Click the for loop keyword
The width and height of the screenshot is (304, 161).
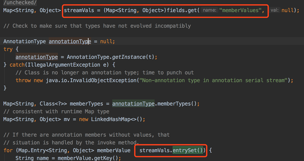pyautogui.click(x=8, y=150)
